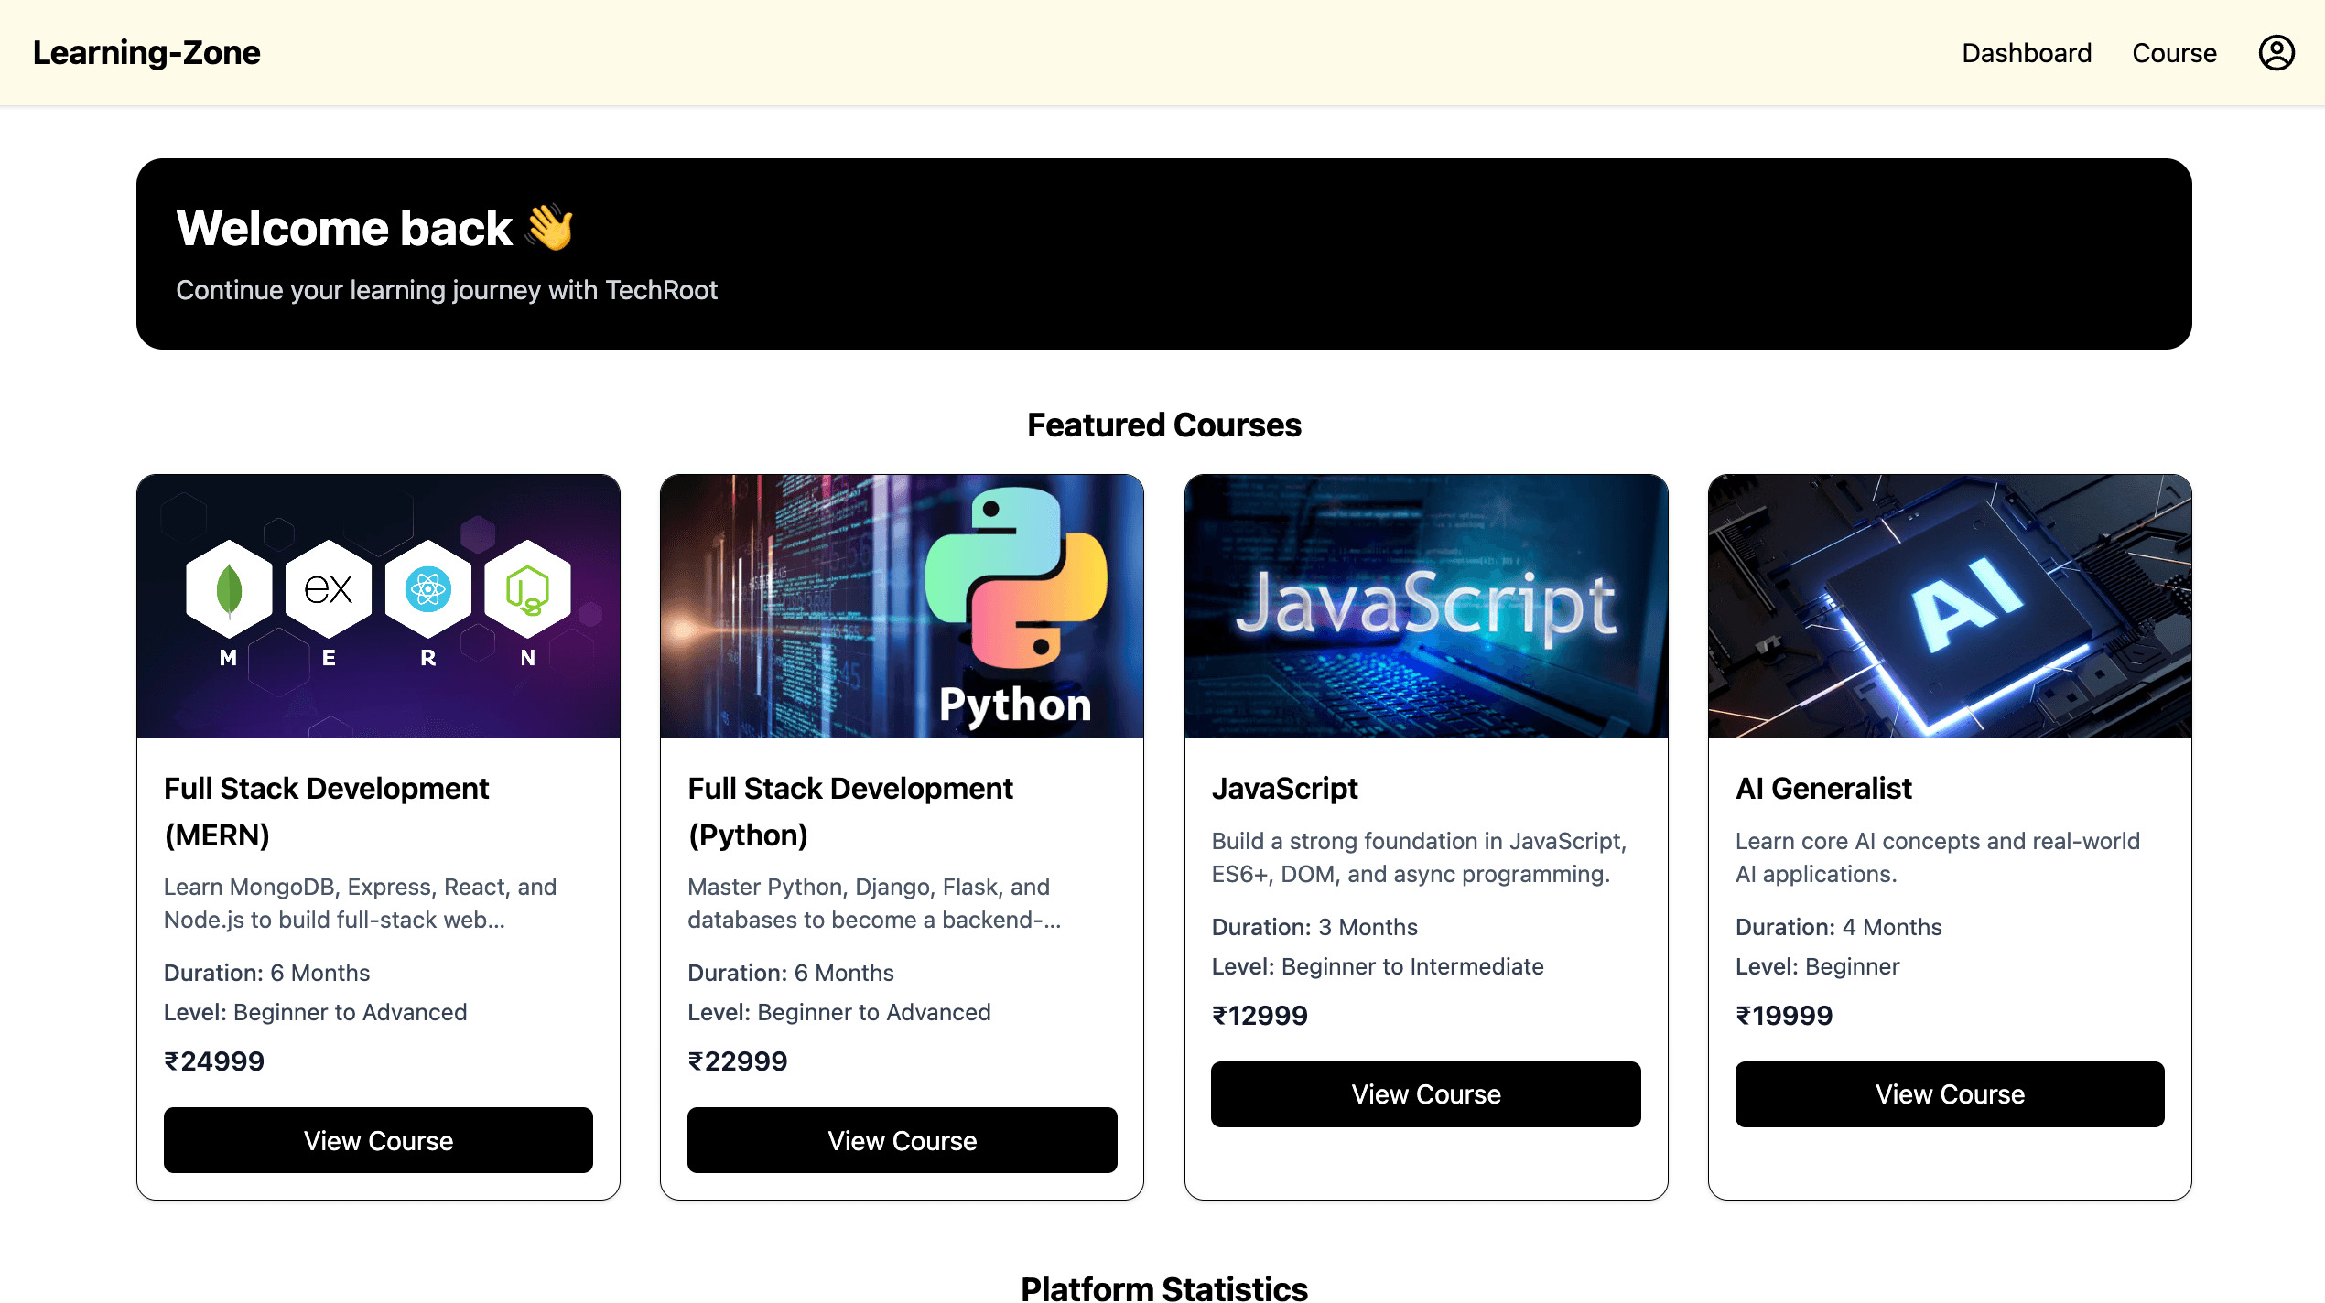Click the MongoDB leaf hexagon icon
This screenshot has width=2325, height=1303.
pos(229,589)
